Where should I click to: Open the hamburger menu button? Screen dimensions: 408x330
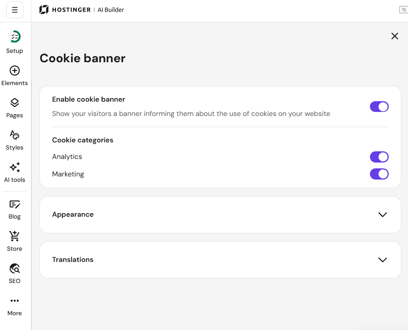click(x=15, y=10)
